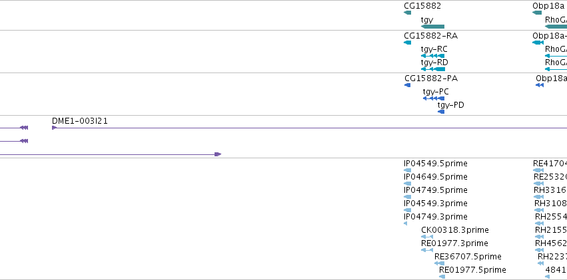Click the tgy gene bar
Viewport: 567px width, 280px height.
[x=433, y=27]
